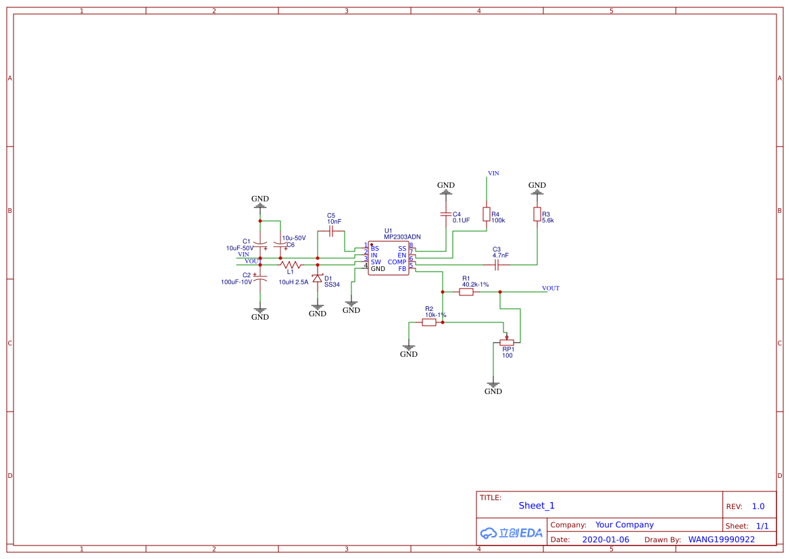Click the IN pin label on U1
The width and height of the screenshot is (790, 559).
pyautogui.click(x=374, y=256)
